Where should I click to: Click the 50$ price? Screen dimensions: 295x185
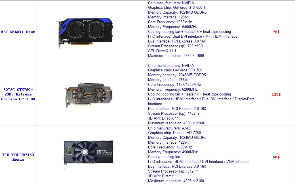(x=276, y=157)
